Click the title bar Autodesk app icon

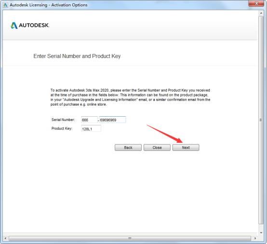(x=5, y=5)
